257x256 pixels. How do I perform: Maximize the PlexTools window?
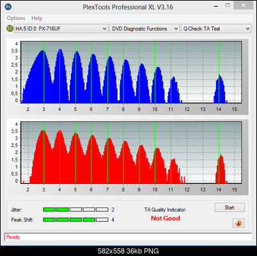click(228, 6)
